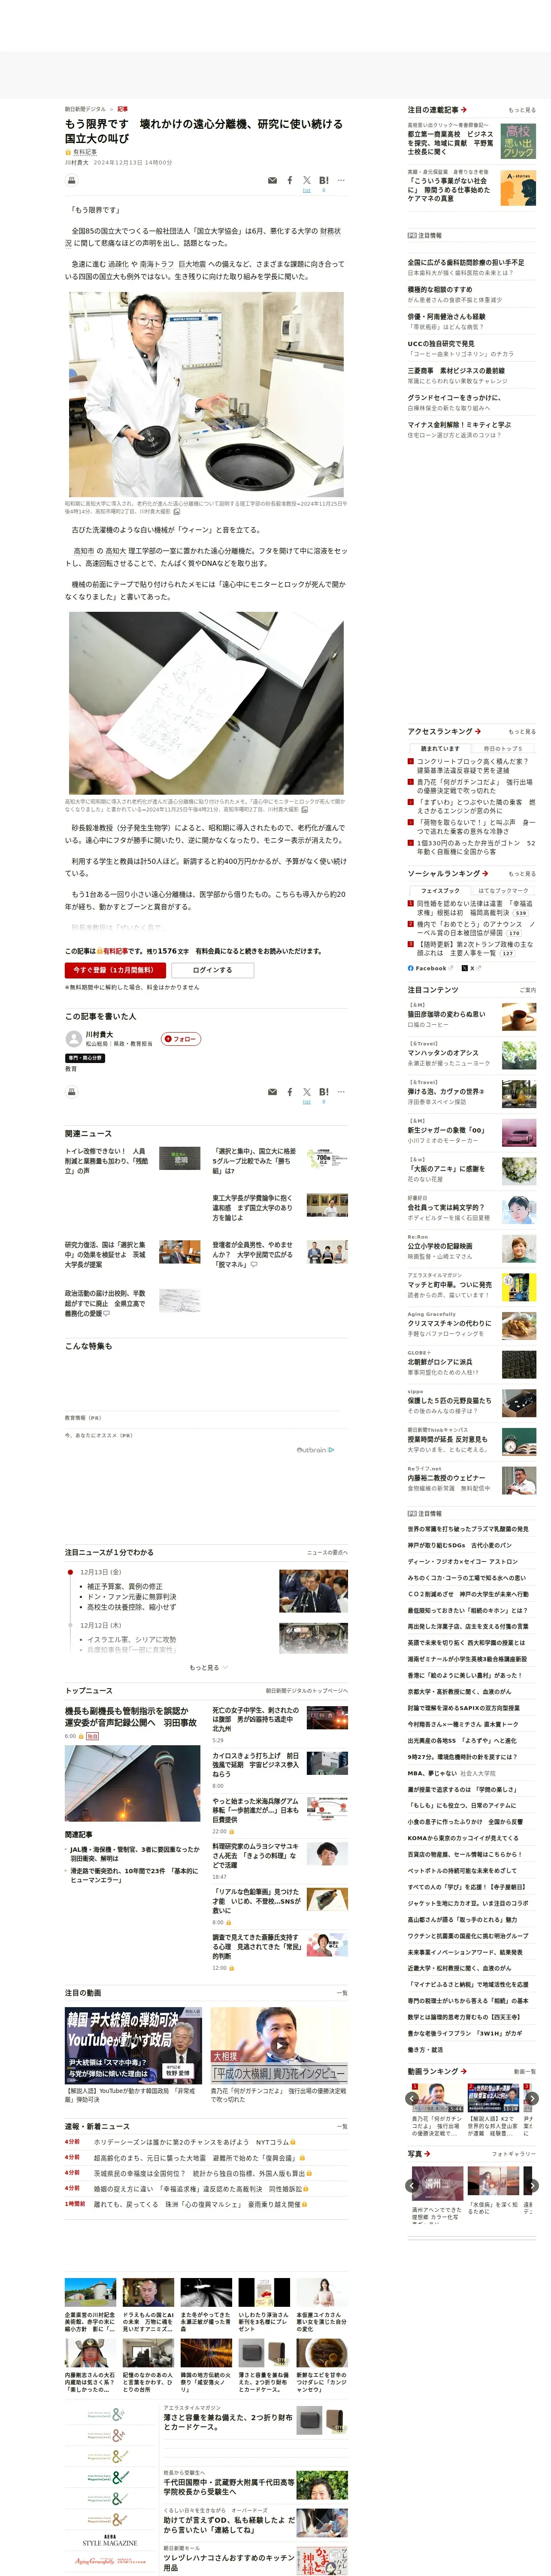Open 千代田国際中・武蔵野大附属千代田高等学院 article
Image resolution: width=551 pixels, height=2576 pixels.
[x=229, y=2487]
